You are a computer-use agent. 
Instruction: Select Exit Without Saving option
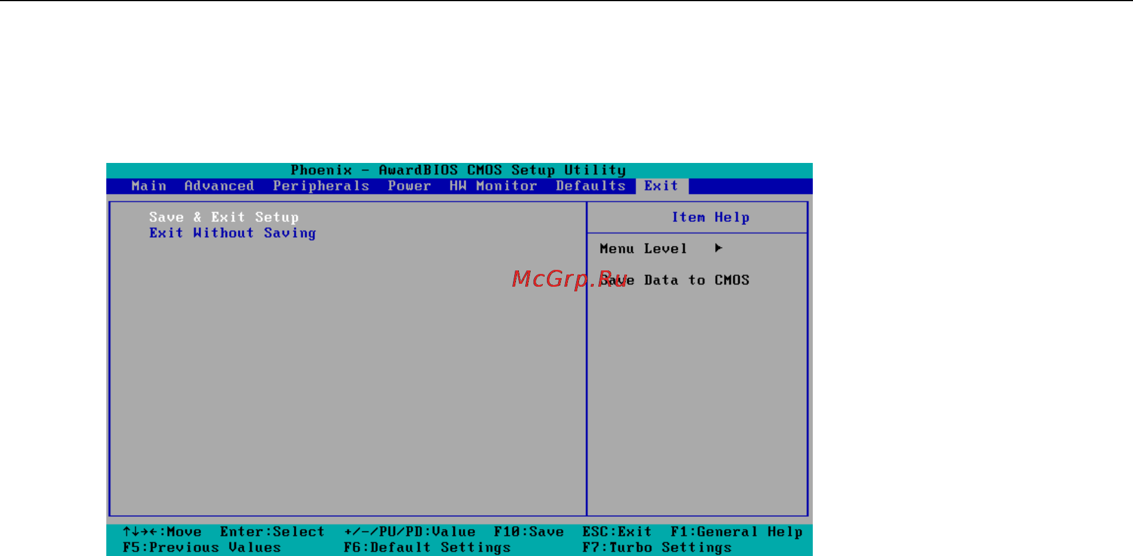233,233
